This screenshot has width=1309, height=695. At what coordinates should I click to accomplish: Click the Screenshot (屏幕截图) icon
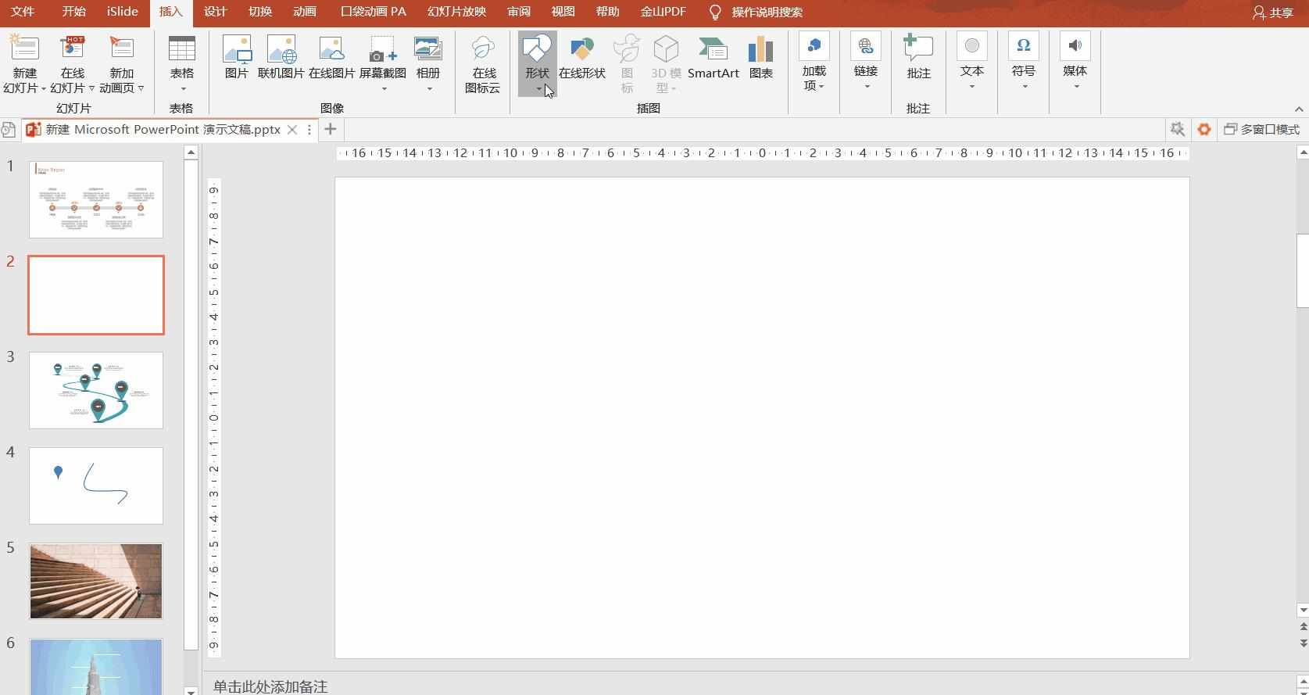coord(383,48)
